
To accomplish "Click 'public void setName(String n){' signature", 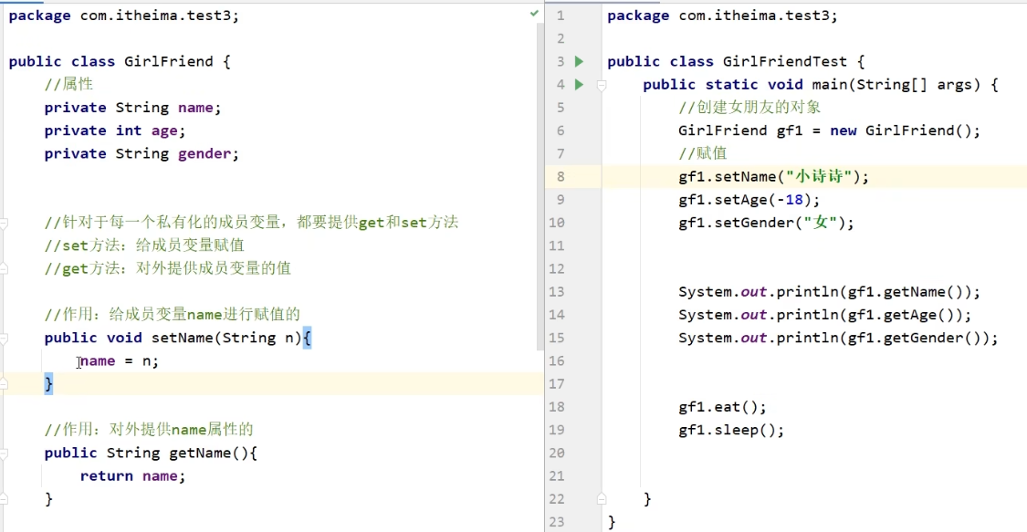I will [x=177, y=339].
